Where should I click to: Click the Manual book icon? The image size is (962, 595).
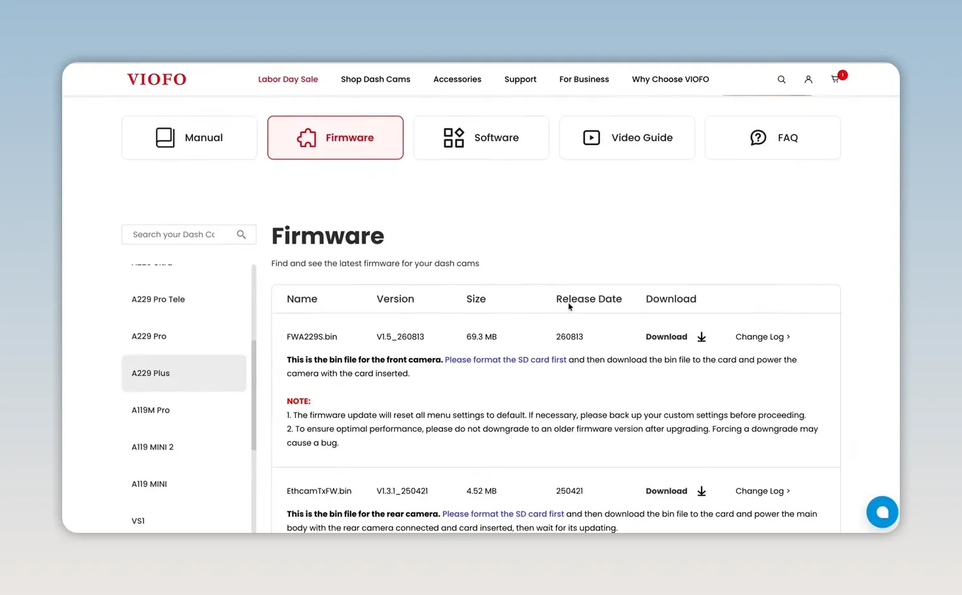coord(165,137)
